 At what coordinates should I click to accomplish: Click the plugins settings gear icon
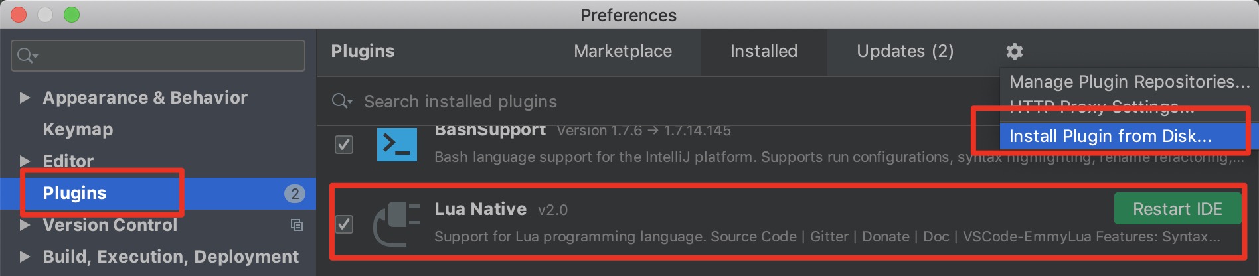[x=1014, y=51]
